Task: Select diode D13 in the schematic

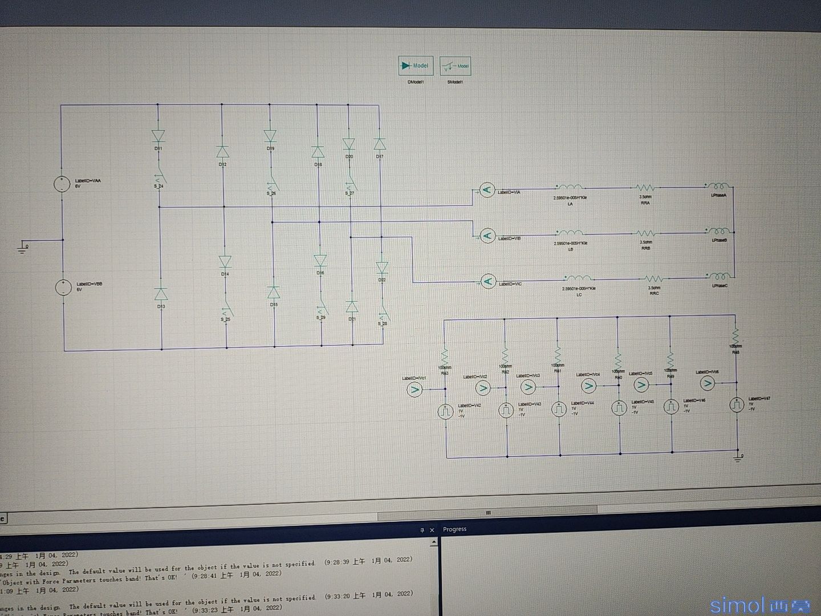Action: (x=161, y=294)
